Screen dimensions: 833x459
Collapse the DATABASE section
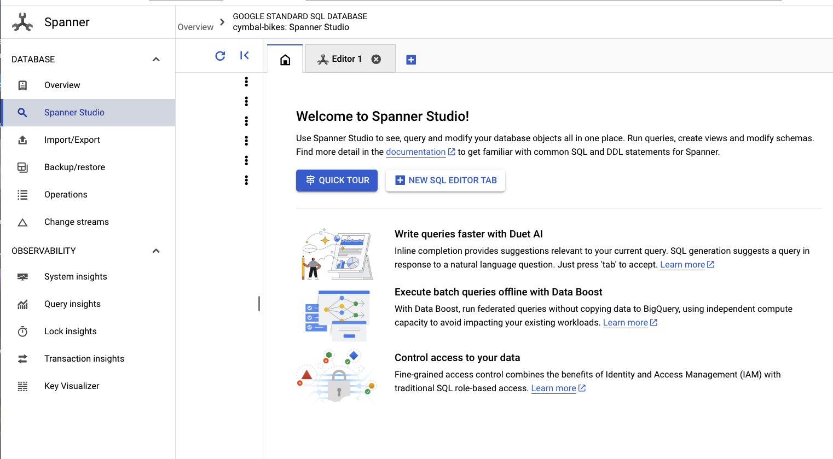click(156, 59)
